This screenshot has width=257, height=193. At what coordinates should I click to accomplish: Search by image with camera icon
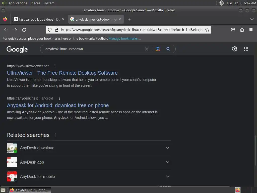[158, 49]
